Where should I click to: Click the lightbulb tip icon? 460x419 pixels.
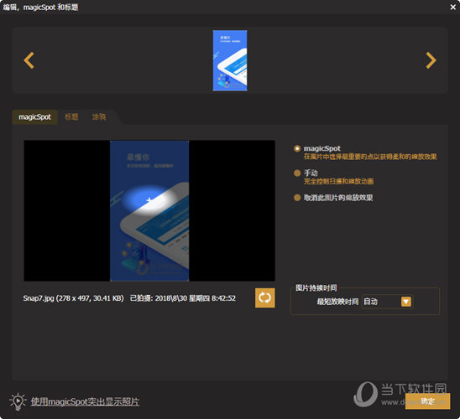pyautogui.click(x=18, y=401)
